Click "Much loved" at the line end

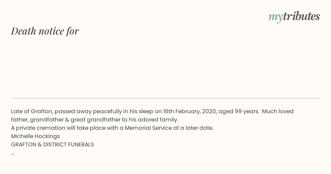pos(278,112)
